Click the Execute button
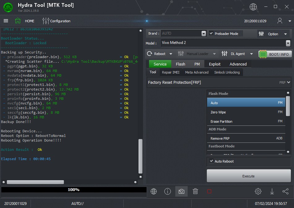The image size is (294, 208). 249,176
